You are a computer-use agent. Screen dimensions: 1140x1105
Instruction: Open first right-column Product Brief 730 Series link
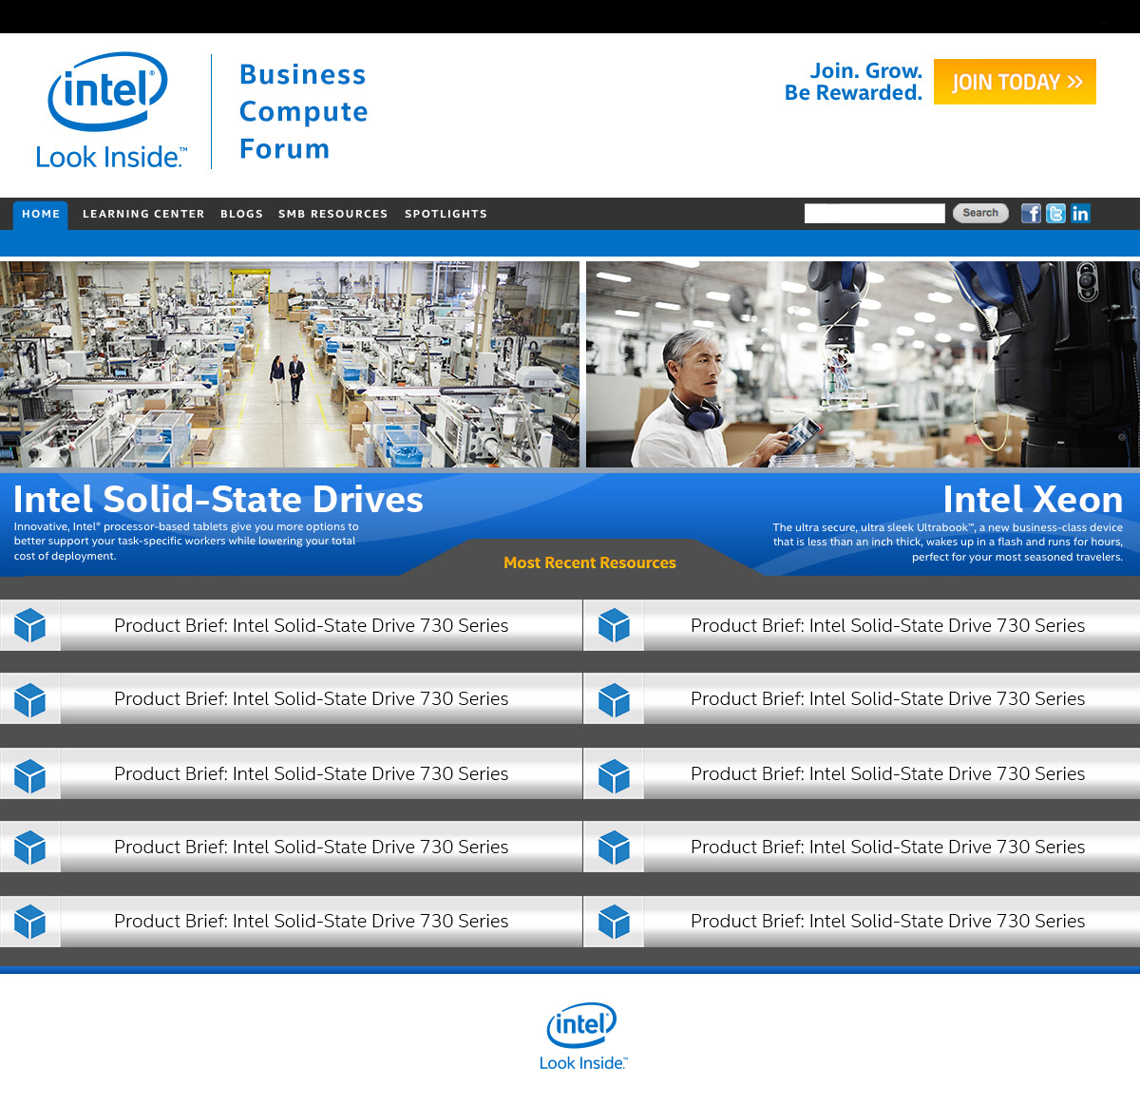[888, 625]
